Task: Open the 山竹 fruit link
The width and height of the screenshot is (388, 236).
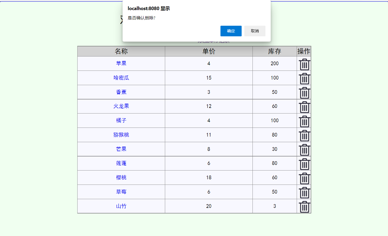Action: click(121, 206)
